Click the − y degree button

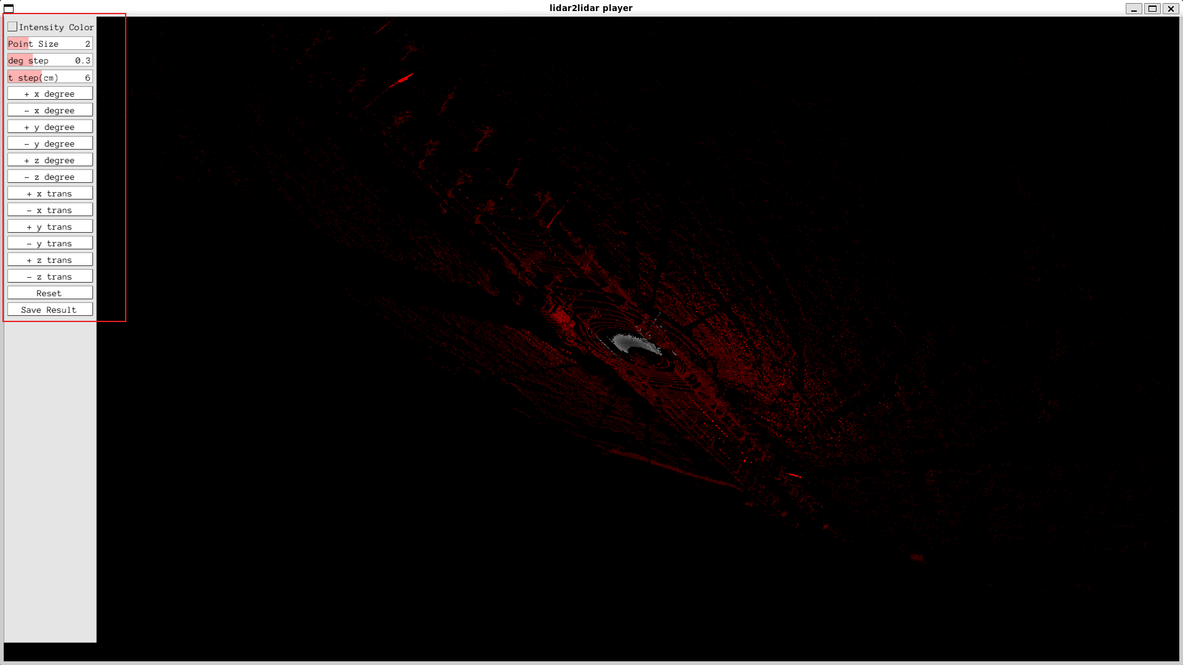point(50,143)
